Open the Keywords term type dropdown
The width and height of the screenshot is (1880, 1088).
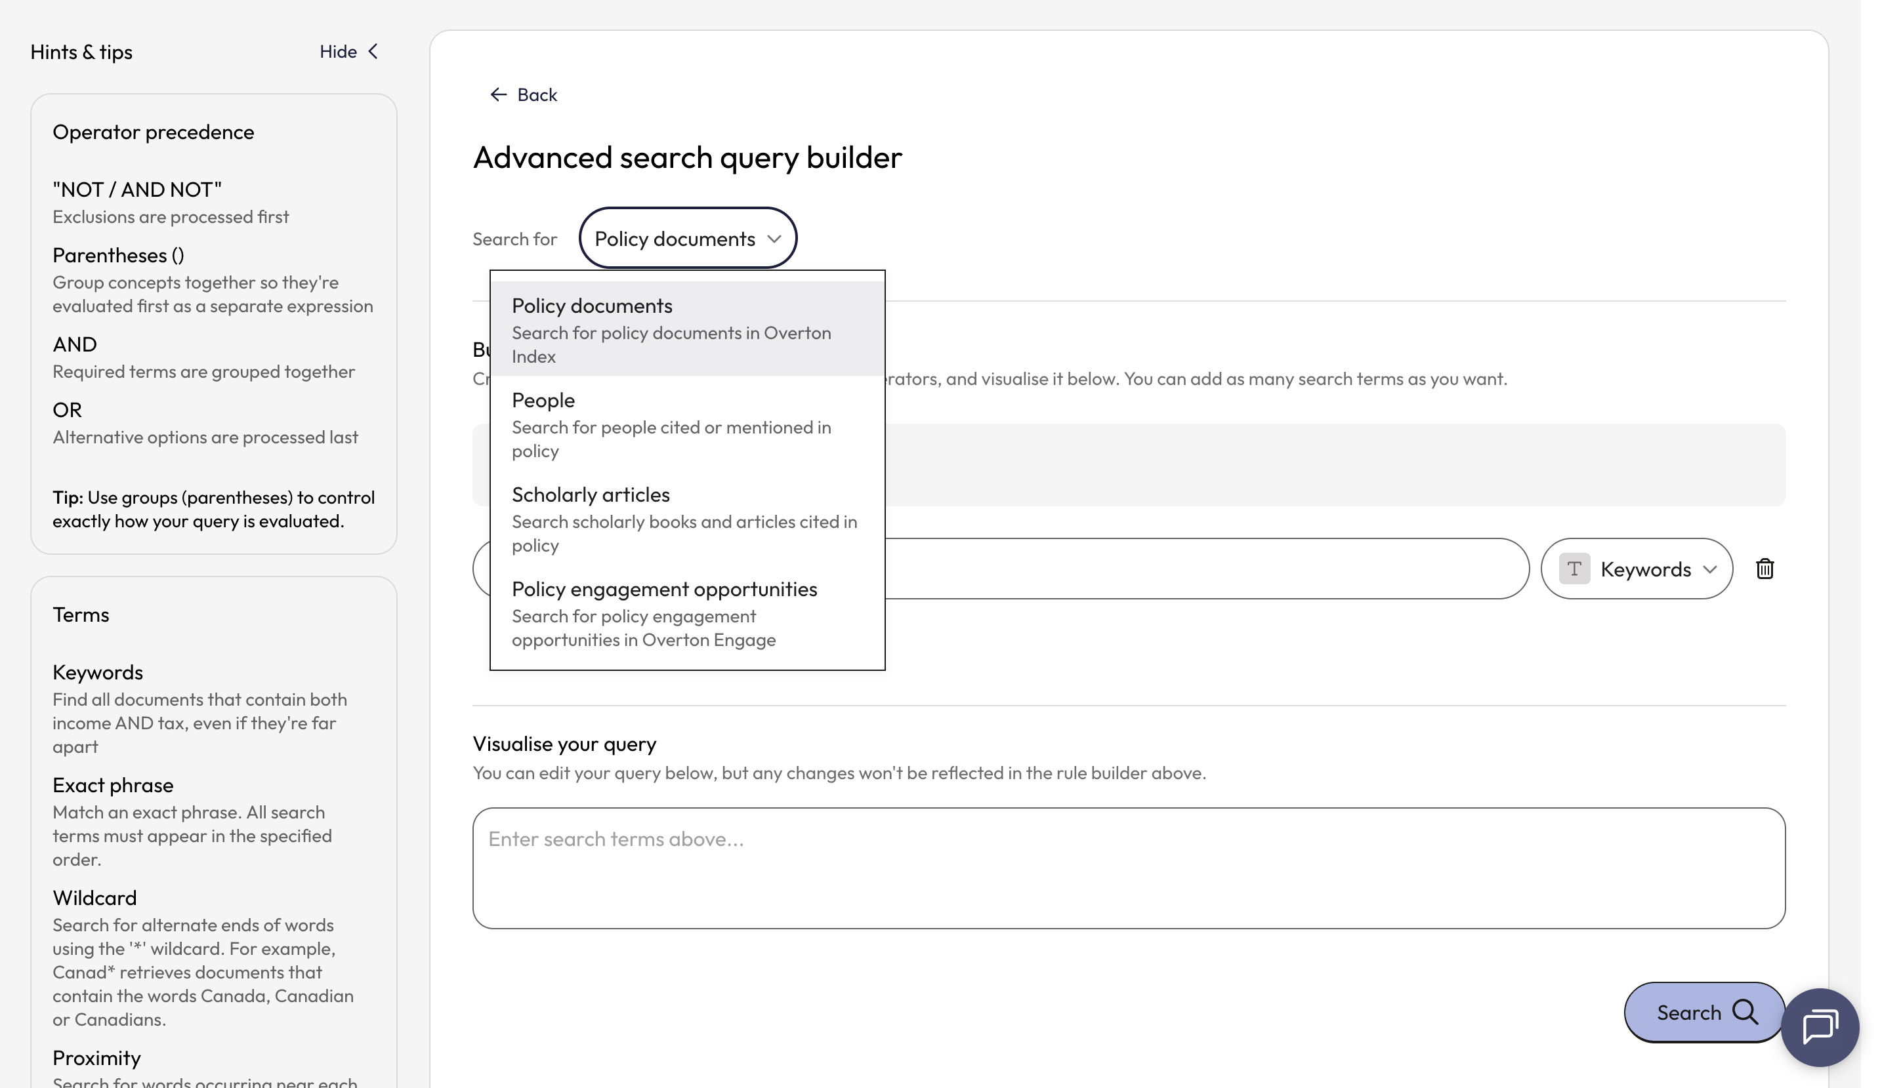tap(1636, 569)
